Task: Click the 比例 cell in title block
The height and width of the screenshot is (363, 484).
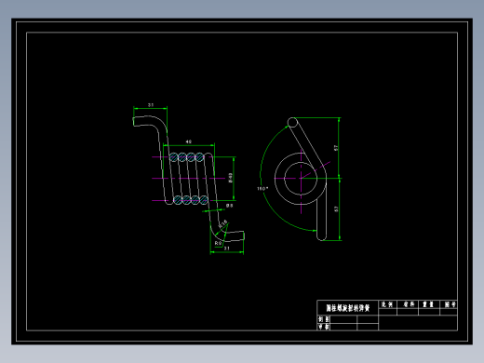Action: pos(387,304)
